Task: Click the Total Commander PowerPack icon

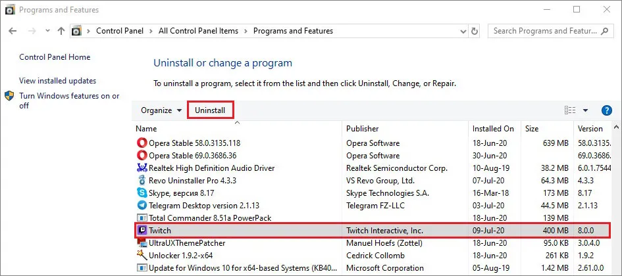Action: pyautogui.click(x=142, y=218)
